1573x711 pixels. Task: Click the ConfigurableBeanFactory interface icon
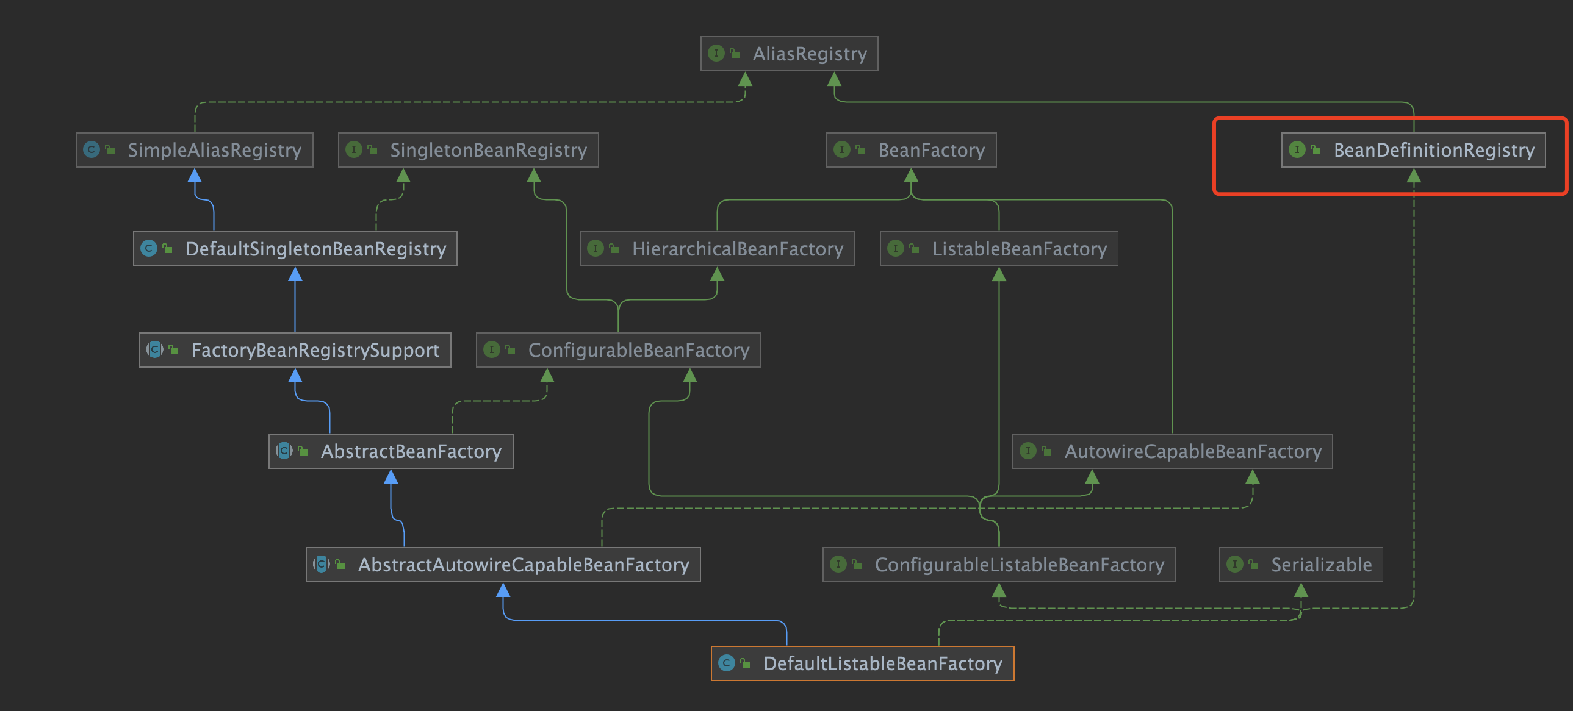[492, 349]
